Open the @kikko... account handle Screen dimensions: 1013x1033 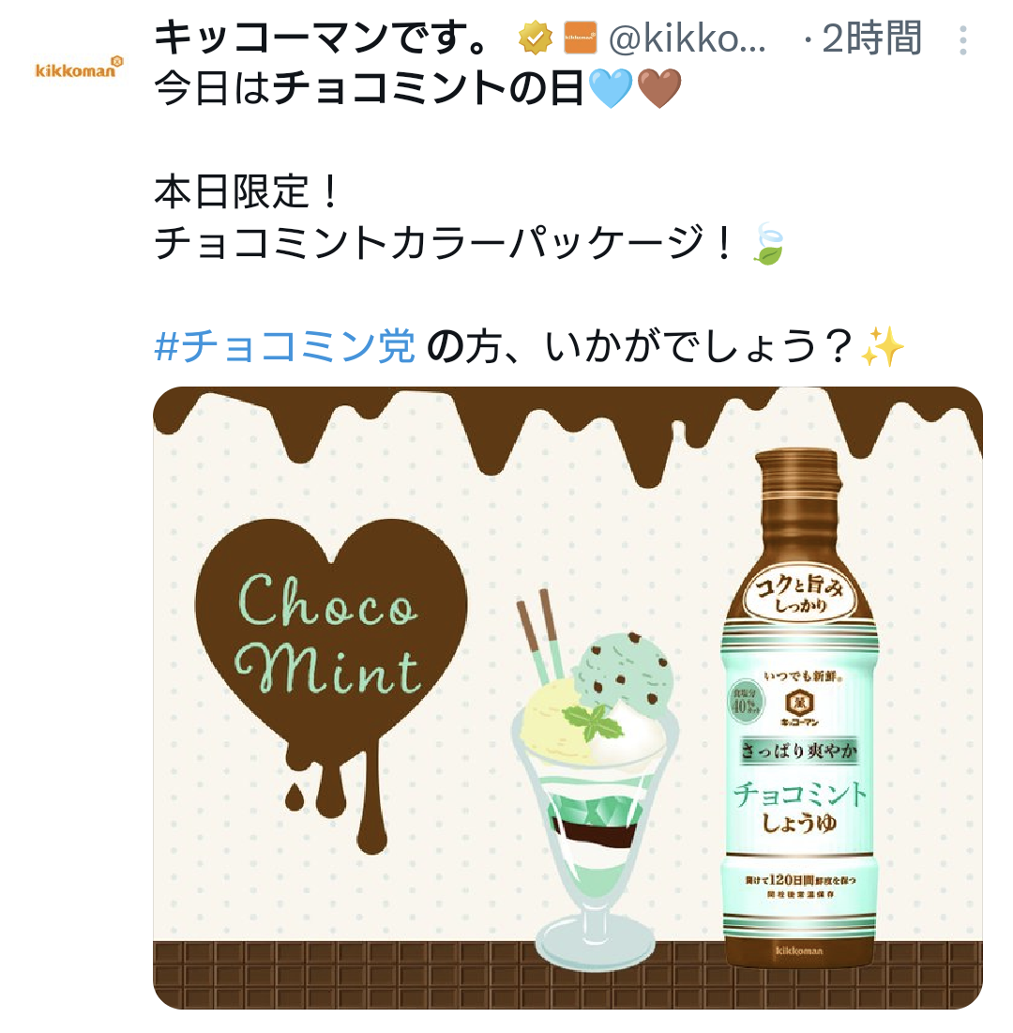pyautogui.click(x=687, y=38)
